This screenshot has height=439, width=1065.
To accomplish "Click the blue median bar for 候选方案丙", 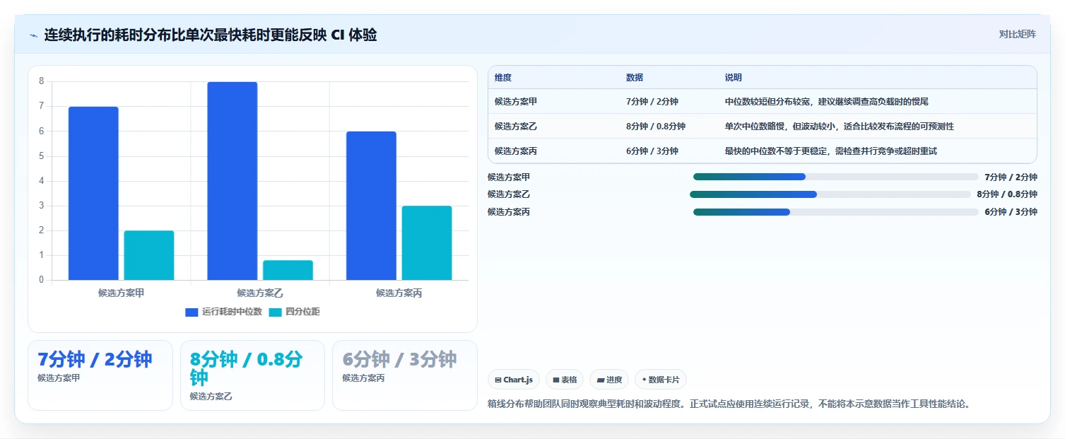I will 371,206.
